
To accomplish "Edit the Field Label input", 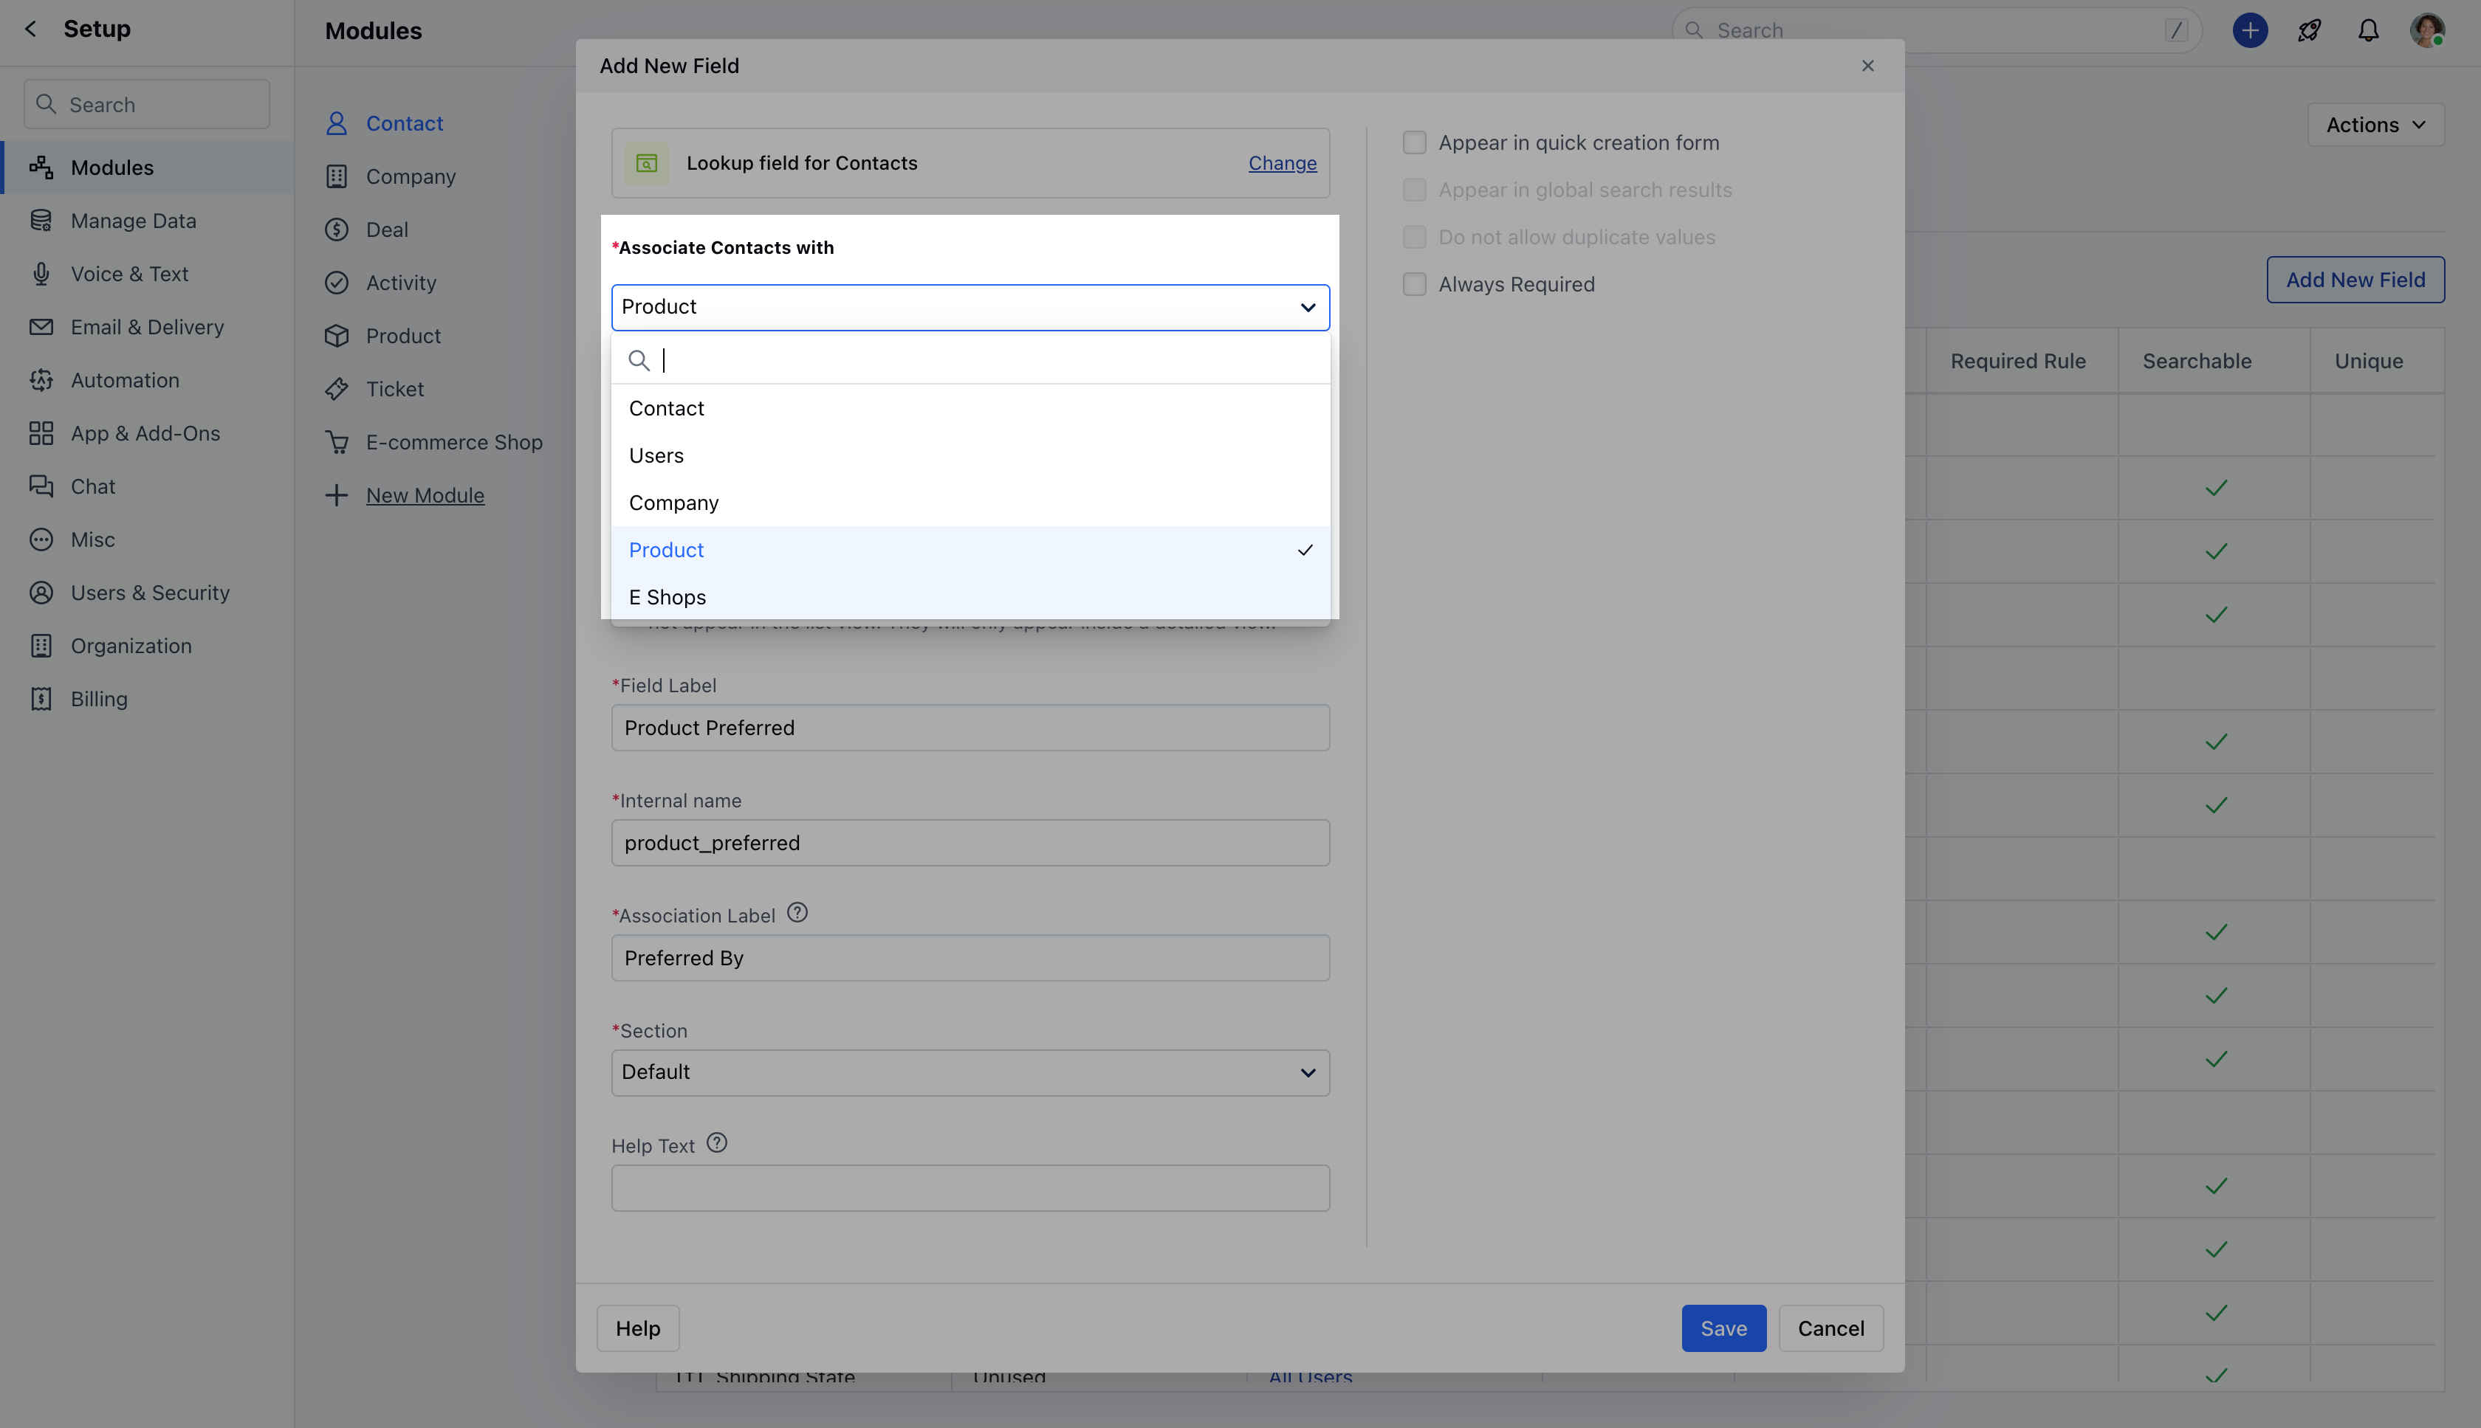I will coord(970,728).
